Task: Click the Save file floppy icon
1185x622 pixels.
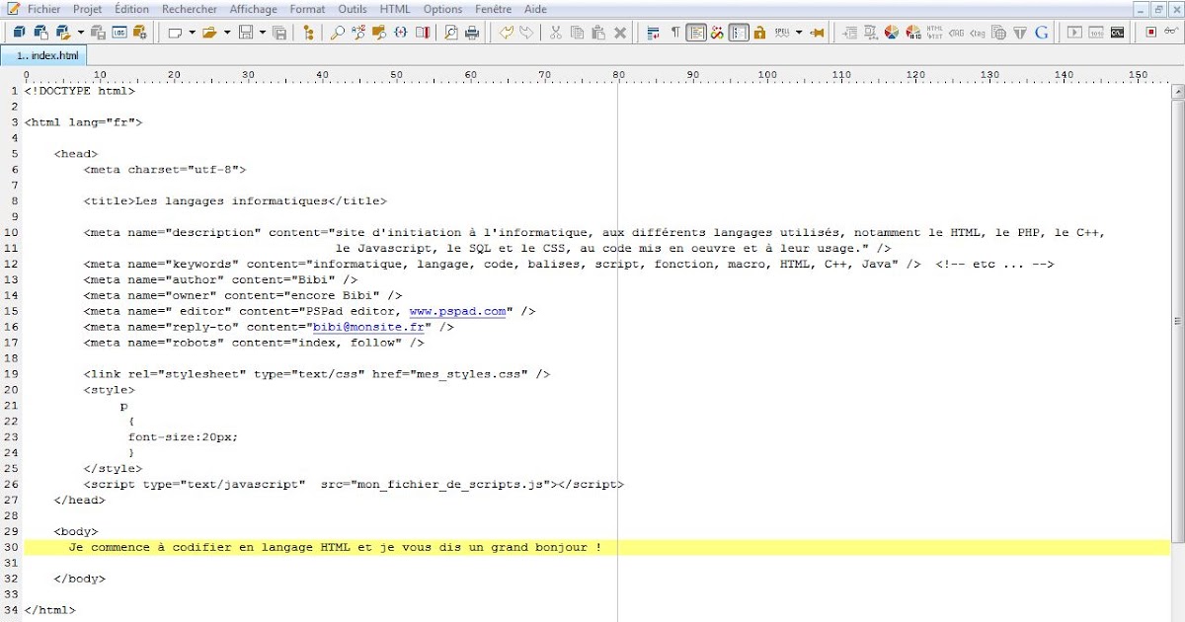Action: click(x=246, y=33)
